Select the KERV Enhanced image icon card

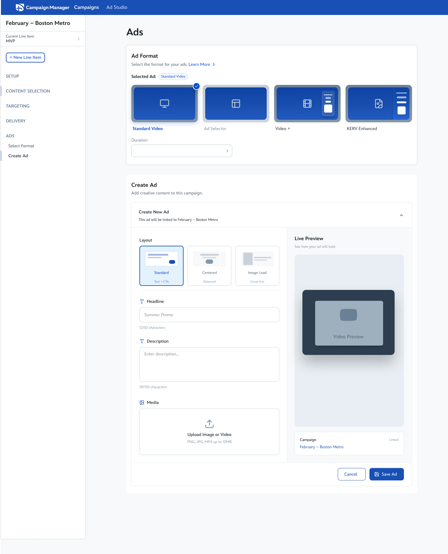(379, 104)
